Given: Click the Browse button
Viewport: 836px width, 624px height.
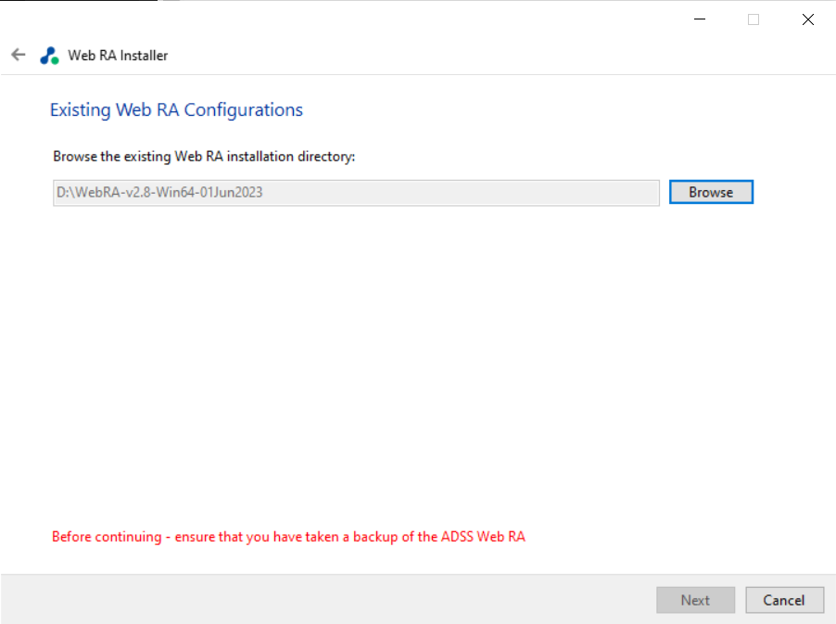Looking at the screenshot, I should (x=711, y=192).
